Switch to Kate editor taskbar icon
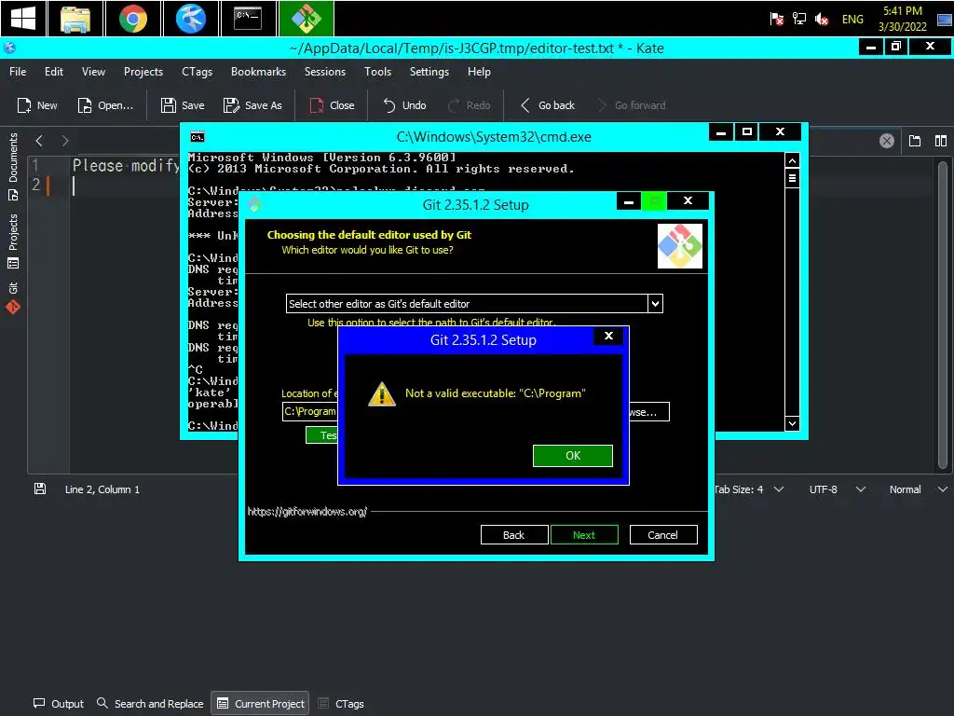 pos(190,19)
